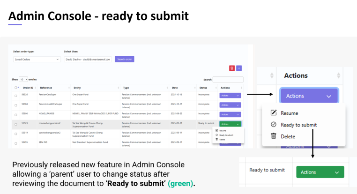The width and height of the screenshot is (357, 194).
Task: Sort table by Order ID column
Action: (28, 88)
